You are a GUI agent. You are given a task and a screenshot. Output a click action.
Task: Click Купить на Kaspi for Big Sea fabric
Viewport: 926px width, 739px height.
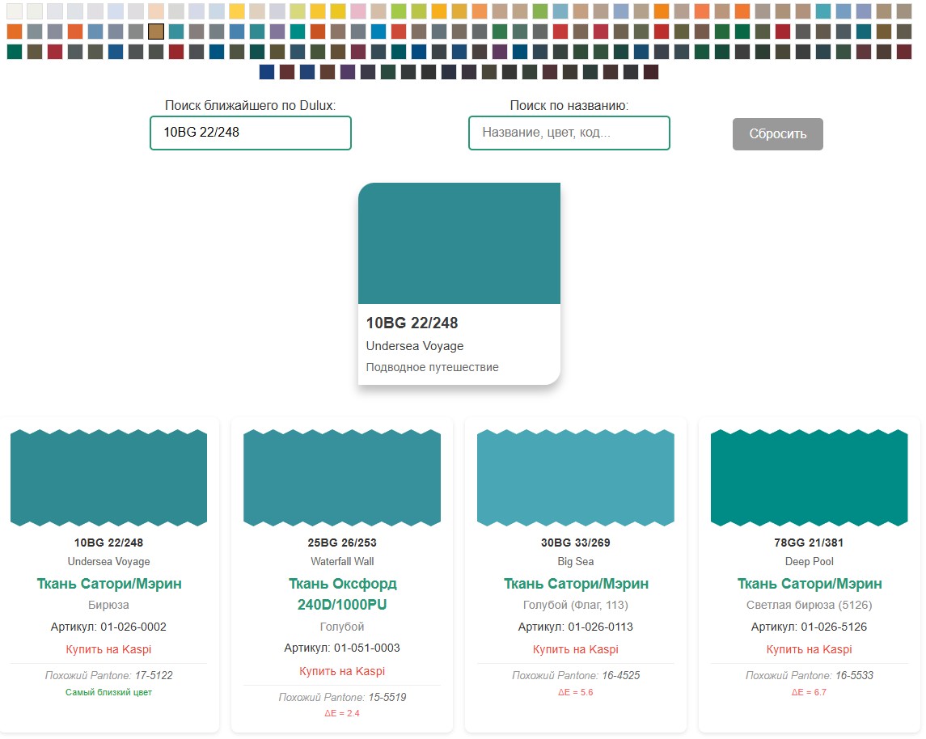576,649
